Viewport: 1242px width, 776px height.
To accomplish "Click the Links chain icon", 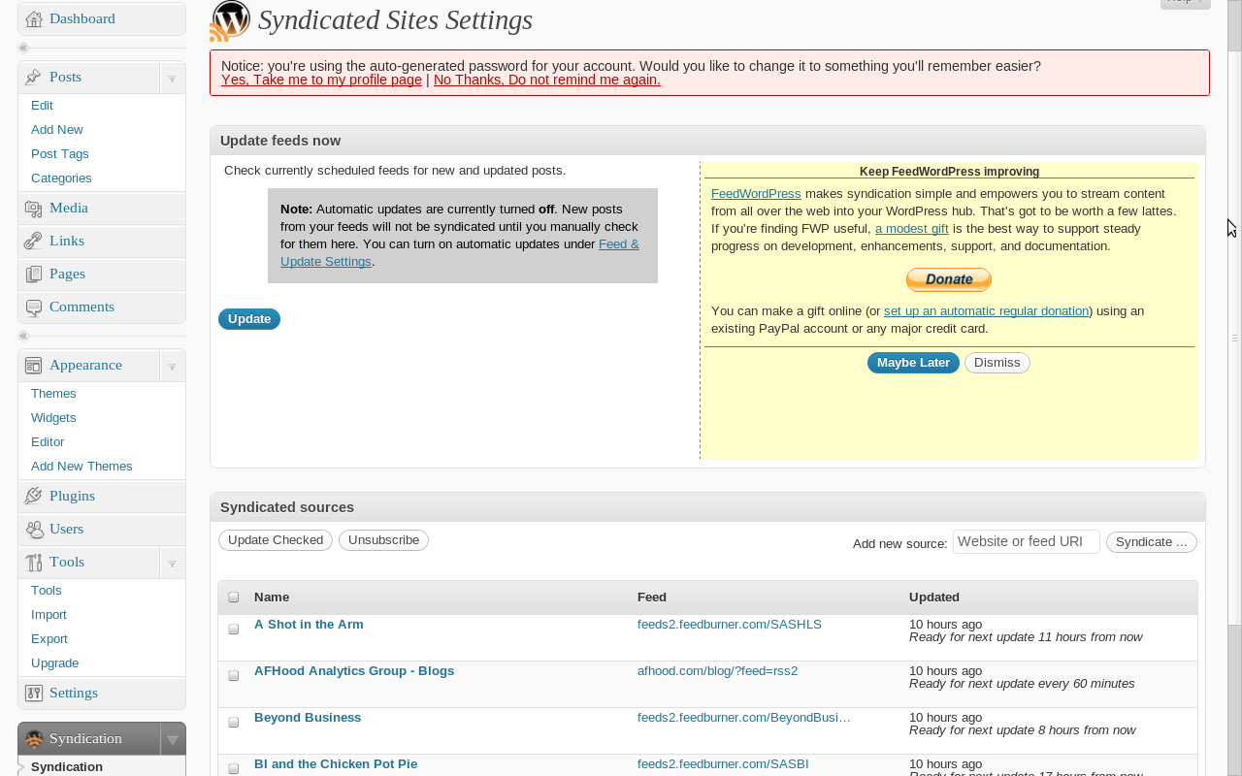I will 34,242.
